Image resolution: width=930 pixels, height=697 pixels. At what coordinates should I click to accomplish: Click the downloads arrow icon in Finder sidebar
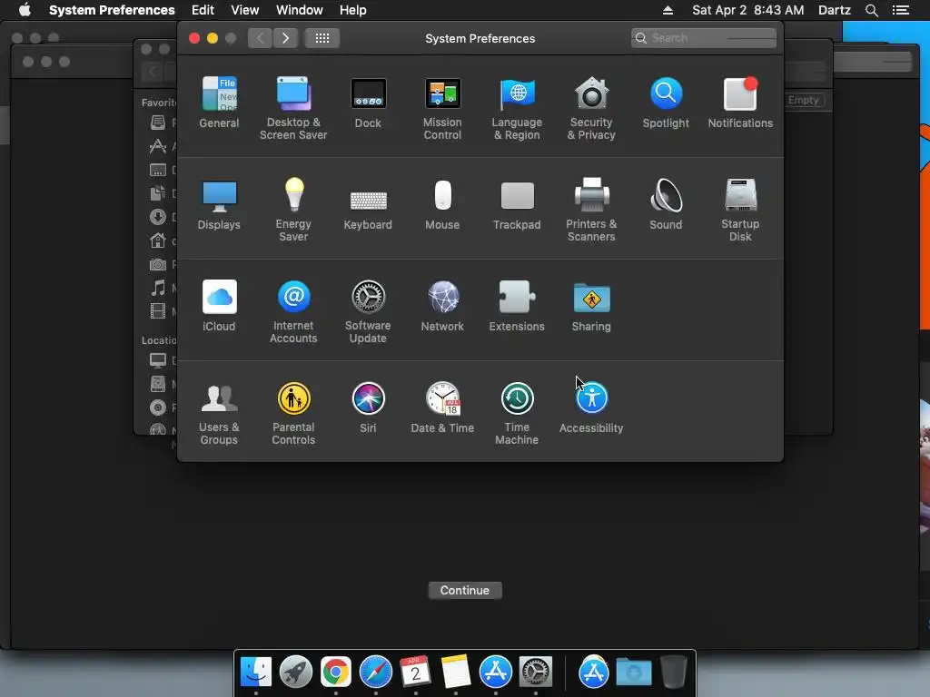(158, 217)
